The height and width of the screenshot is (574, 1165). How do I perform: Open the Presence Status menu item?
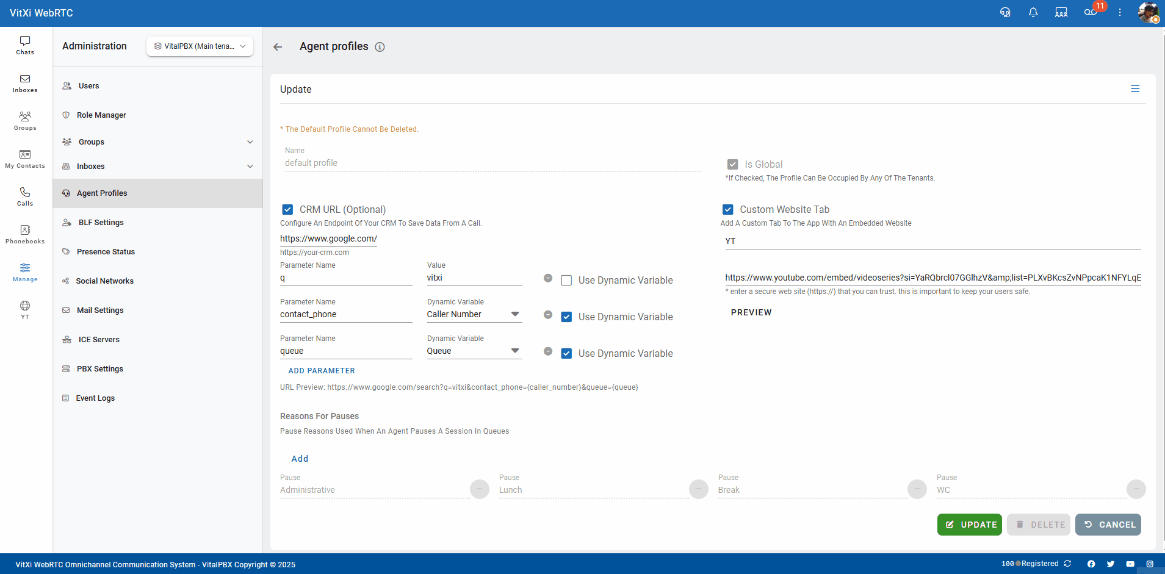tap(106, 252)
